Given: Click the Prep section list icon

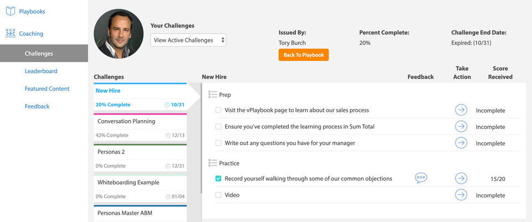Looking at the screenshot, I should [x=212, y=95].
